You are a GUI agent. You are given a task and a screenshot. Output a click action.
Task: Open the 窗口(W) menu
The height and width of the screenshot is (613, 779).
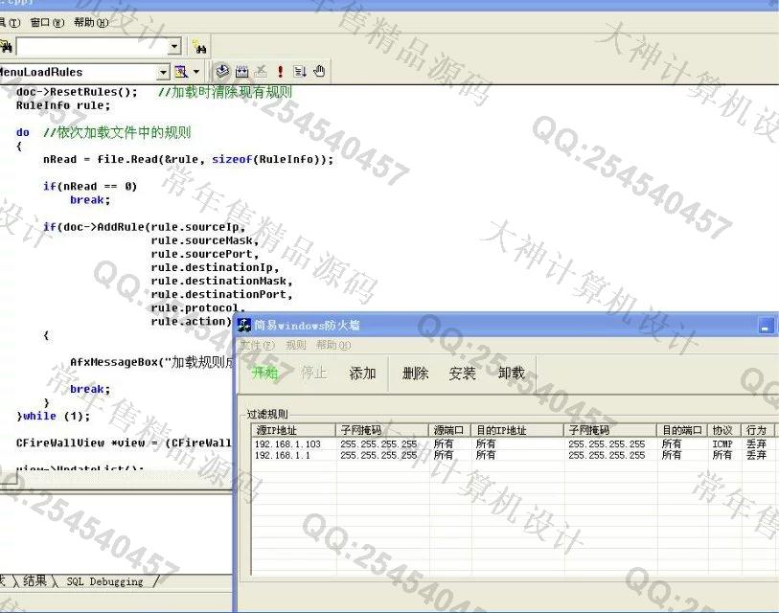pyautogui.click(x=47, y=22)
